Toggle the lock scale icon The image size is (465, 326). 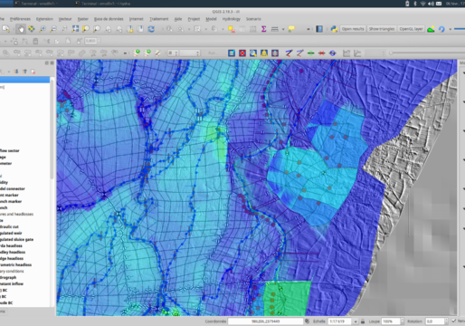[x=363, y=321]
